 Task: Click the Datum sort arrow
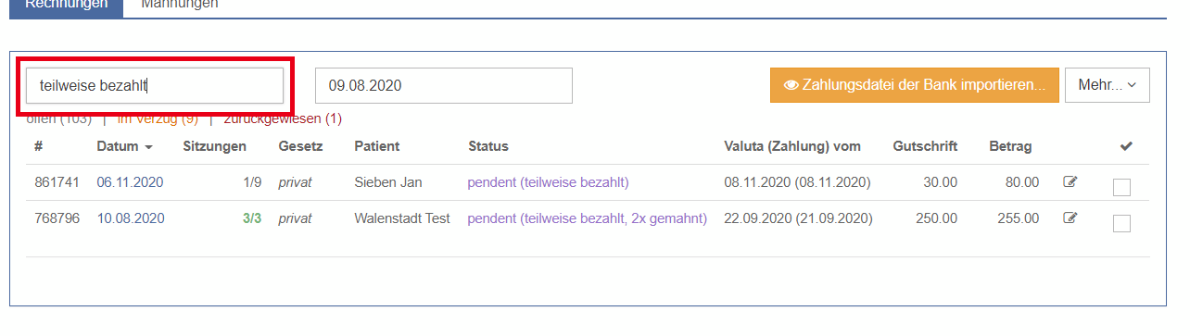click(148, 147)
